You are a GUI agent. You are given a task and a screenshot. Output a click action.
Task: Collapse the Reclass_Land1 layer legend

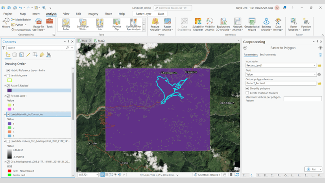tap(5, 96)
